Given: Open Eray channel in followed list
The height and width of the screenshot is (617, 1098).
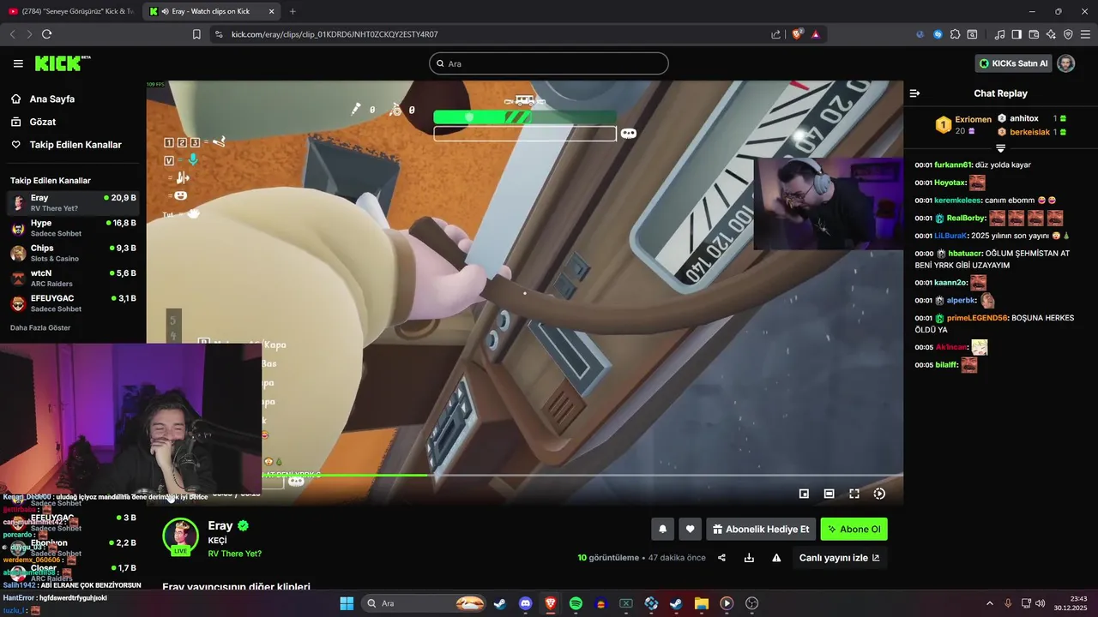Looking at the screenshot, I should [72, 203].
